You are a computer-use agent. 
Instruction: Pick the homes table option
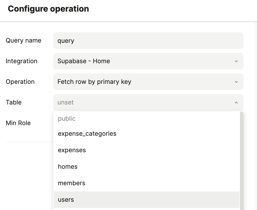click(68, 167)
